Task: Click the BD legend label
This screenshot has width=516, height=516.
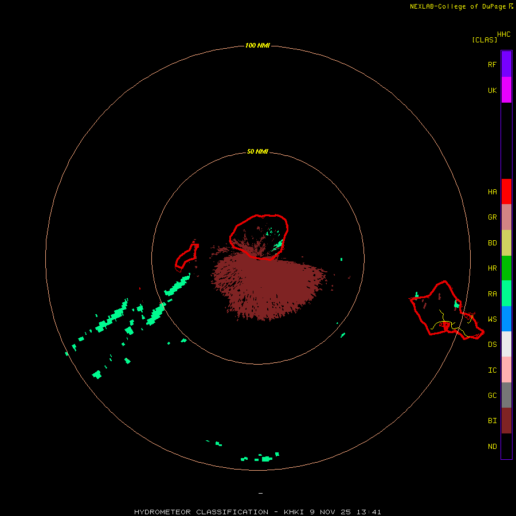Action: 492,243
